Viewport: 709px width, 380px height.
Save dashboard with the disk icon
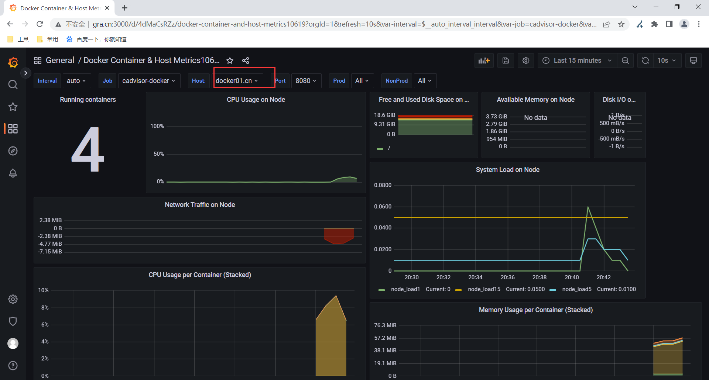coord(506,61)
